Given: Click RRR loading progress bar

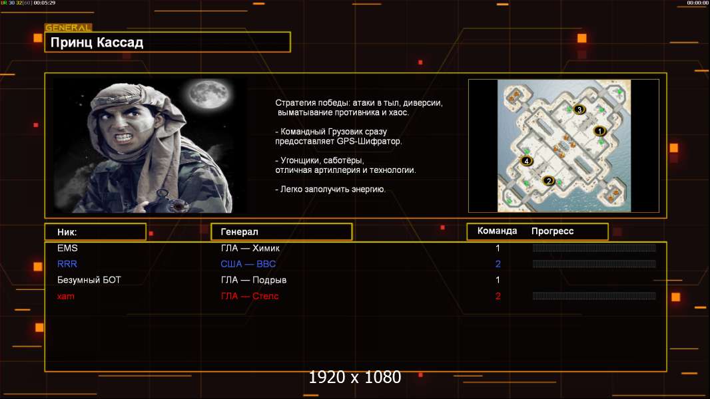Looking at the screenshot, I should click(594, 264).
